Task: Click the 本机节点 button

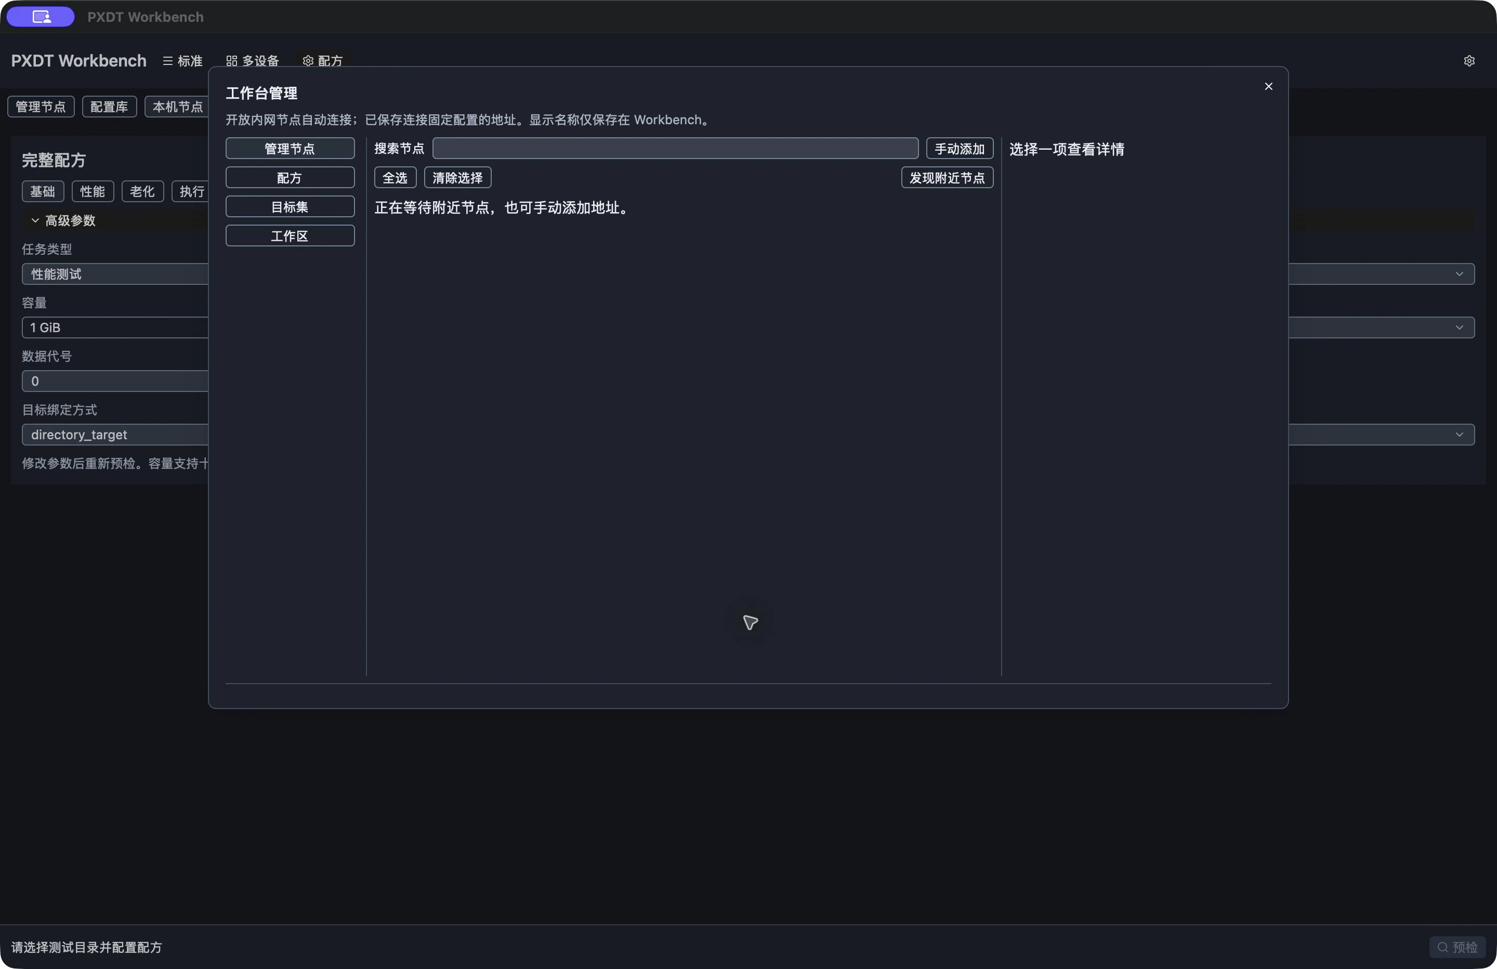Action: pyautogui.click(x=177, y=107)
